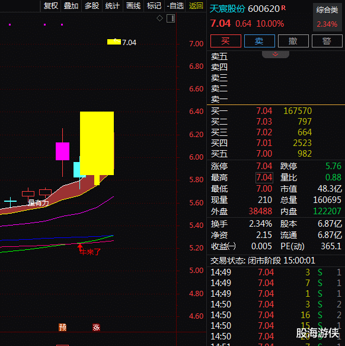Viewport: 345px width, 346px height.
Task: Activate the 画线 drawing tool
Action: (x=133, y=6)
